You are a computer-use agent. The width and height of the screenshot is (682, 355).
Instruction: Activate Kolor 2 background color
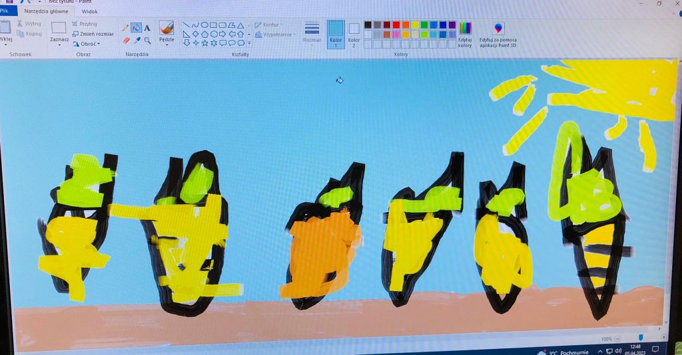coord(354,35)
